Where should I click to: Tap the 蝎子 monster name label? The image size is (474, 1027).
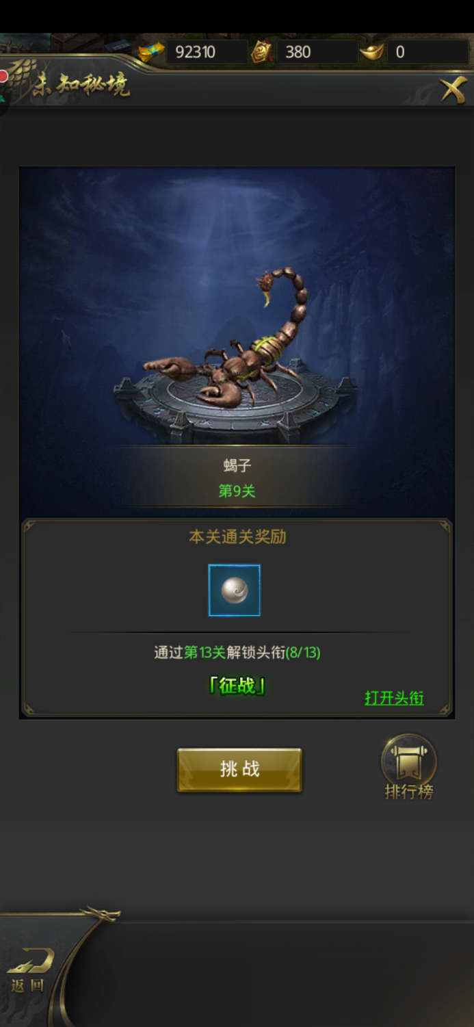click(237, 466)
